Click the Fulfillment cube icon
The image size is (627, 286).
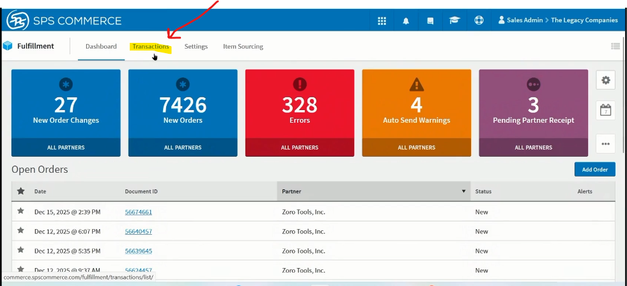8,46
